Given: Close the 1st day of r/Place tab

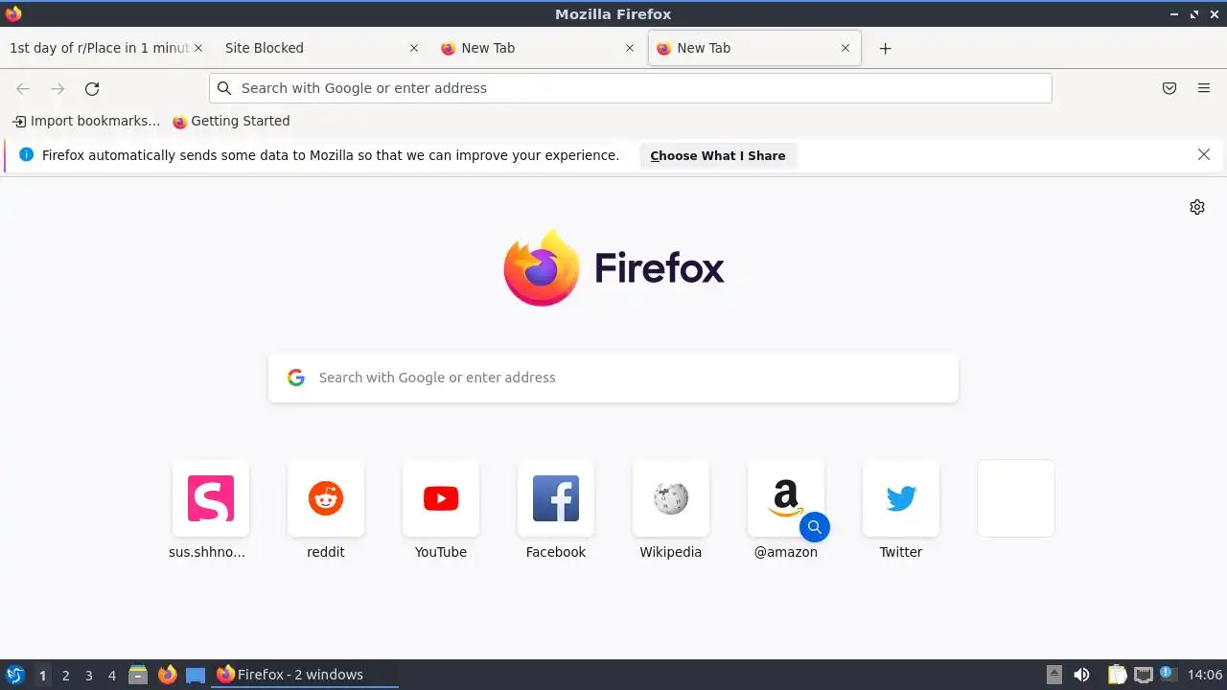Looking at the screenshot, I should 198,48.
